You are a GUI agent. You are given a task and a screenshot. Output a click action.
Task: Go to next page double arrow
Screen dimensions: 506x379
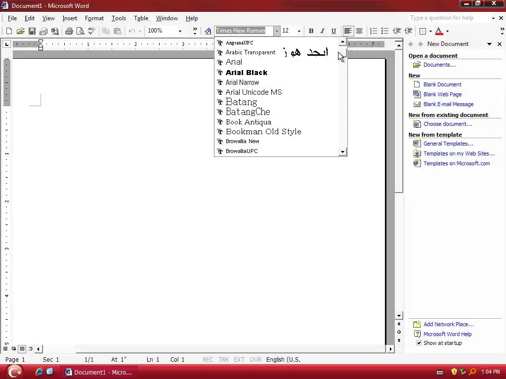tap(399, 341)
